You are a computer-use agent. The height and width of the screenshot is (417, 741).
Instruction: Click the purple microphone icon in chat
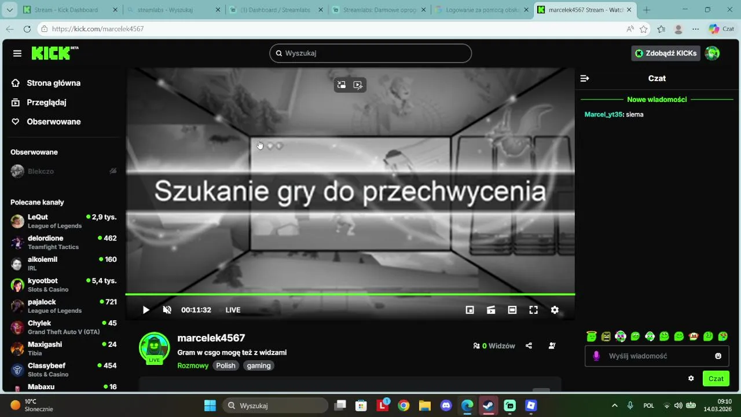[x=596, y=356]
